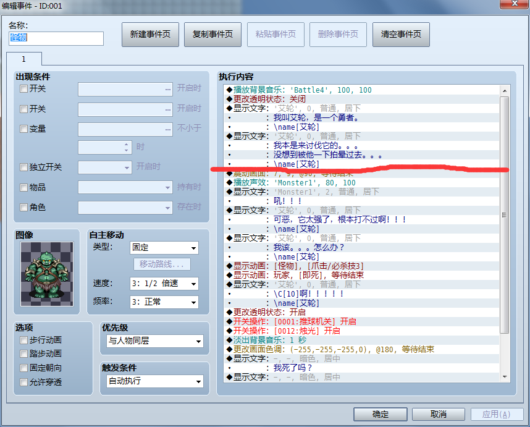Open the 类型 dropdown showing 固定
Viewport: 530px width, 427px height.
164,247
